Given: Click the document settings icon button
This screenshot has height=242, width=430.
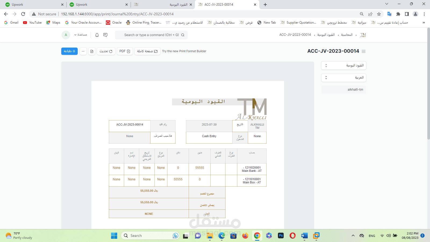Looking at the screenshot, I should 92,51.
